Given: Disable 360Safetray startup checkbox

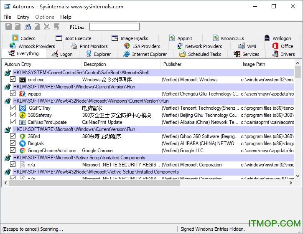Looking at the screenshot, I should pyautogui.click(x=13, y=115).
